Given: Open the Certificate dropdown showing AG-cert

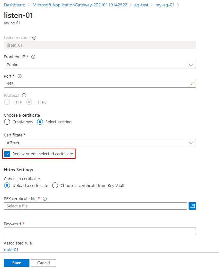Looking at the screenshot, I should [100, 143].
